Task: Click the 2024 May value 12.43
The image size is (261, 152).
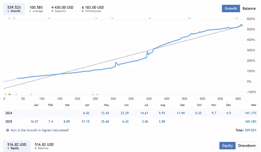Action: click(x=105, y=113)
